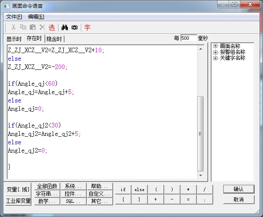Click the Paste clipboard icon
The image size is (263, 217).
pos(33,27)
